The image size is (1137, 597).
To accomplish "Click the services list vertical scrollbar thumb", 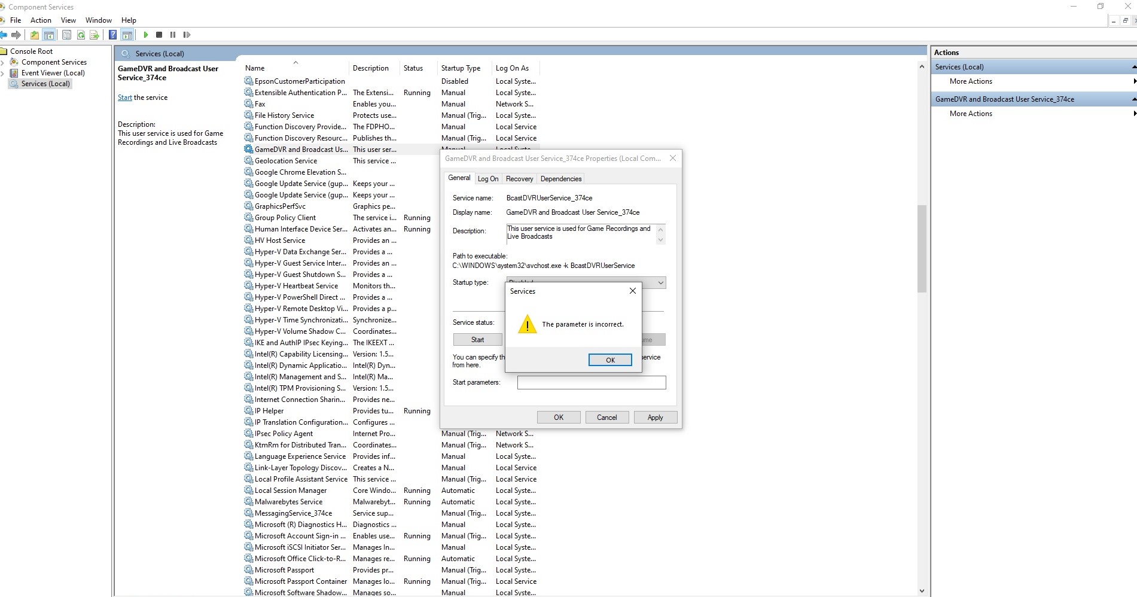I will tap(922, 248).
